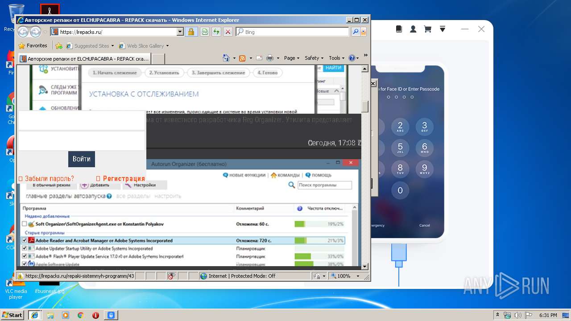The image size is (571, 321).
Task: Click the Read Mail icon
Action: click(259, 58)
